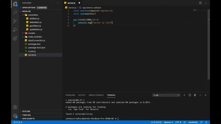This screenshot has height=124, width=221.
Task: Open the Extensions view
Action: point(15,38)
